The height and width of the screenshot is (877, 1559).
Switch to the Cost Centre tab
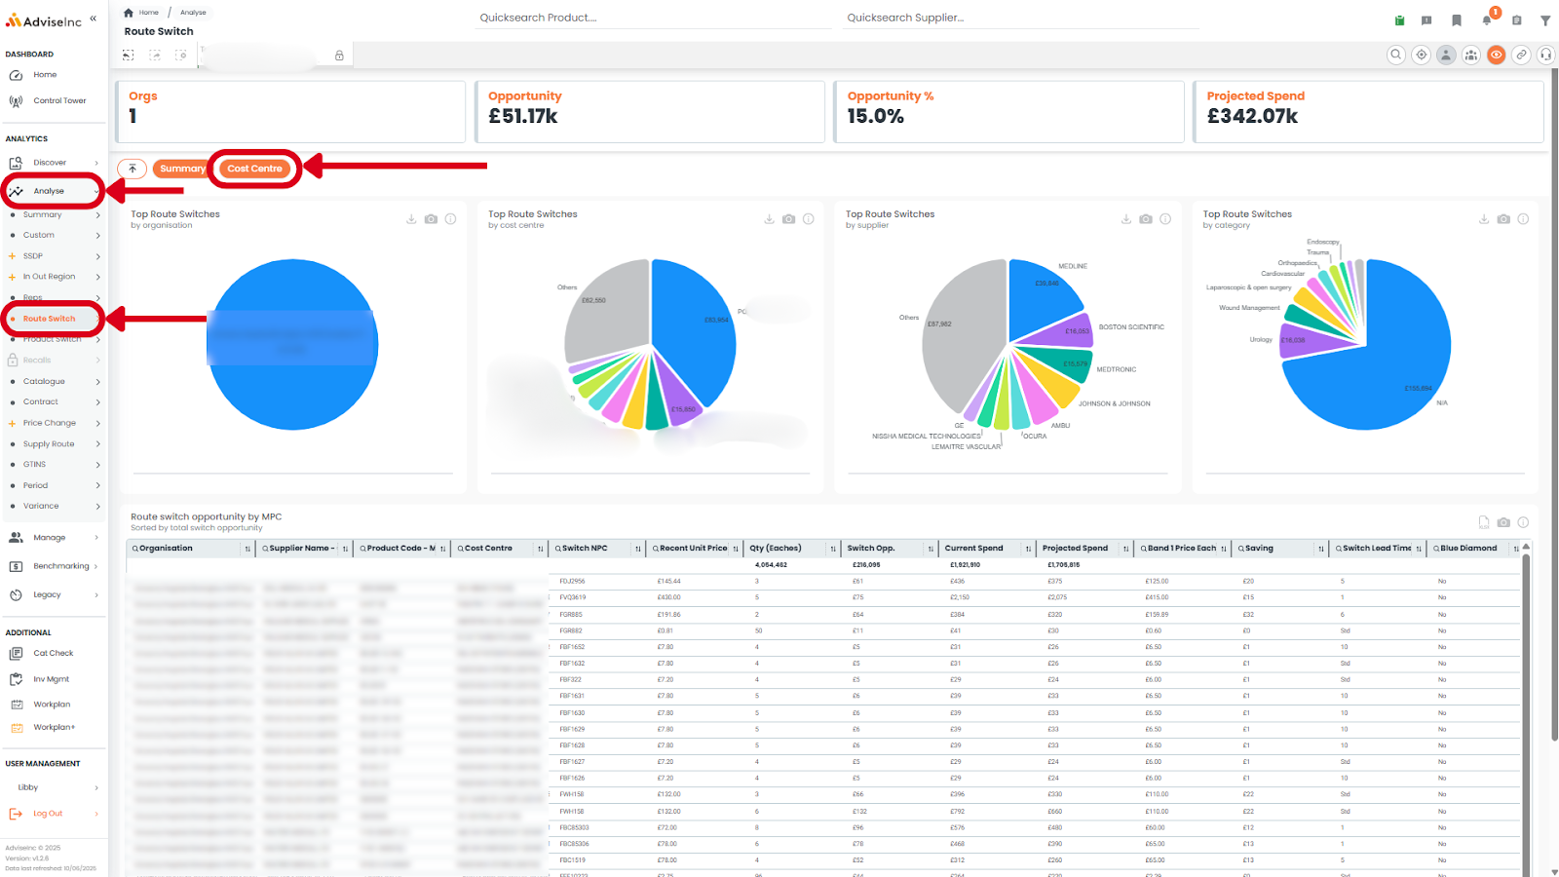254,169
